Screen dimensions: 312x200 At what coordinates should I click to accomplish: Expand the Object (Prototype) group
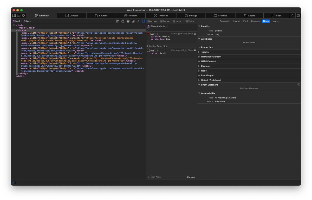click(x=199, y=80)
